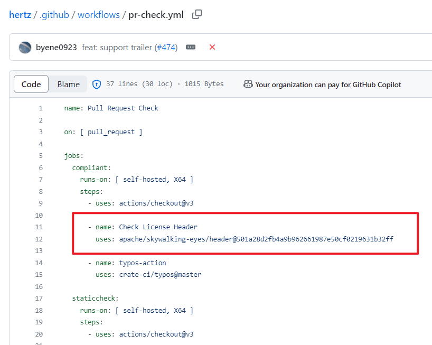The height and width of the screenshot is (345, 432).
Task: Click the GitHub Copilot icon
Action: (x=248, y=84)
